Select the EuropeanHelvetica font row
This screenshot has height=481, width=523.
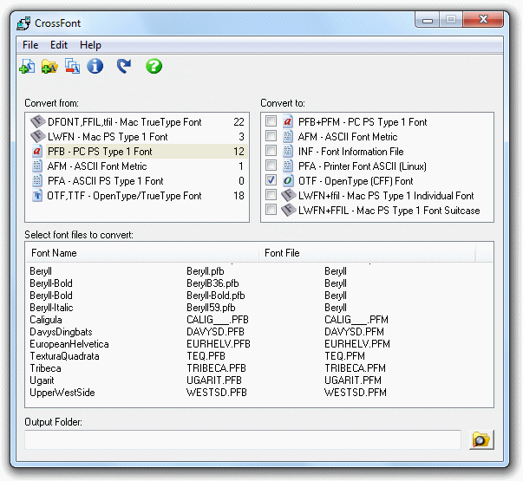click(258, 344)
